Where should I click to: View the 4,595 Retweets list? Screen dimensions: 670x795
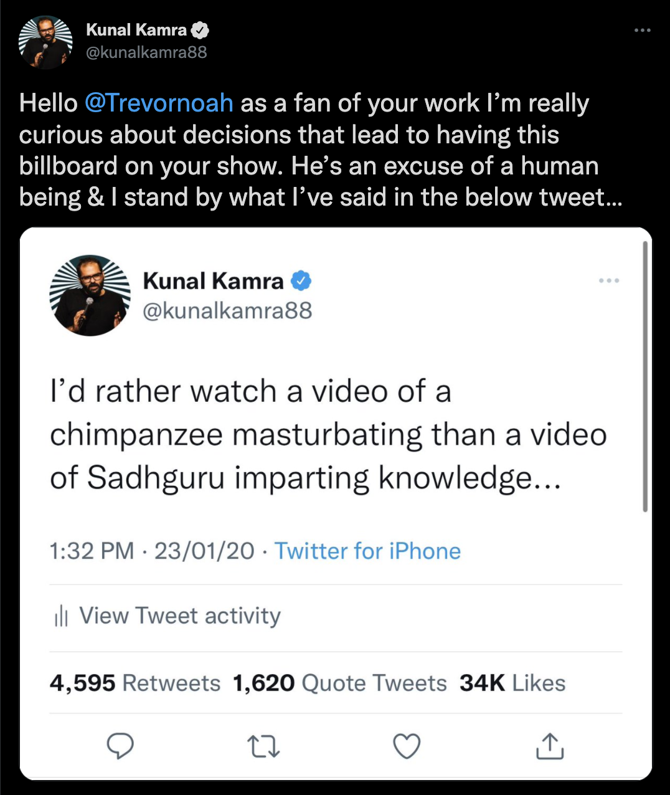pos(135,683)
